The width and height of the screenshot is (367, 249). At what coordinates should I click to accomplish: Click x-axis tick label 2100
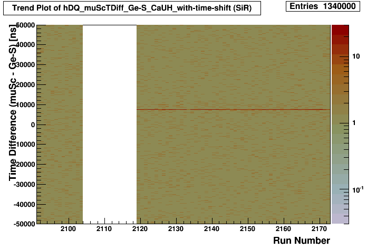point(68,229)
